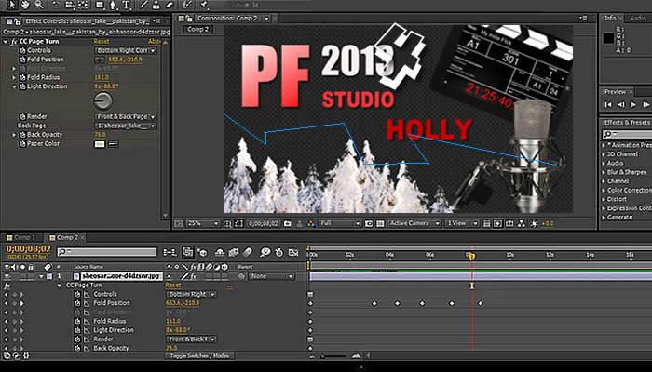The height and width of the screenshot is (372, 652).
Task: Select the Rotation tool
Action: tap(56, 5)
